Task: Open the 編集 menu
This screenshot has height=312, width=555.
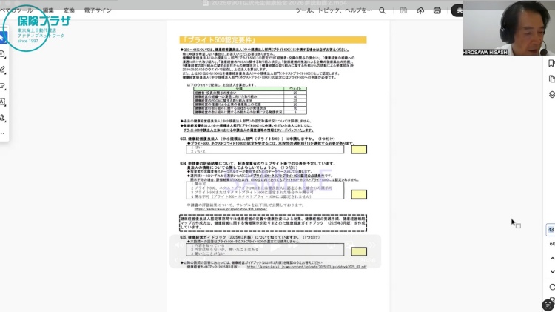Action: tap(48, 10)
